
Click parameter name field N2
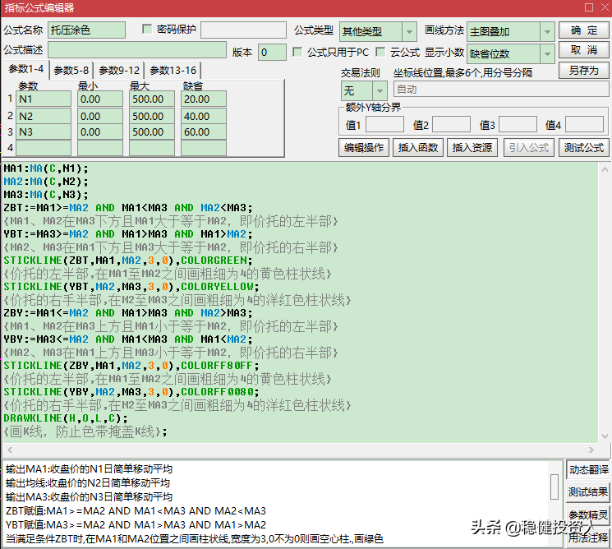[x=44, y=117]
